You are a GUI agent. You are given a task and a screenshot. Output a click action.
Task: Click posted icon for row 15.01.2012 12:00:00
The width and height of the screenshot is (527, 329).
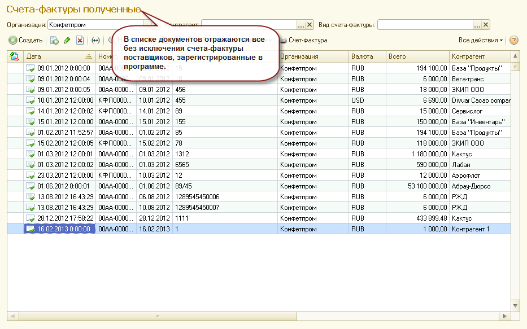pyautogui.click(x=31, y=122)
